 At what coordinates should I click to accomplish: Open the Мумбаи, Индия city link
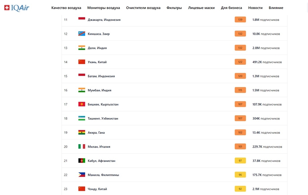pyautogui.click(x=99, y=90)
